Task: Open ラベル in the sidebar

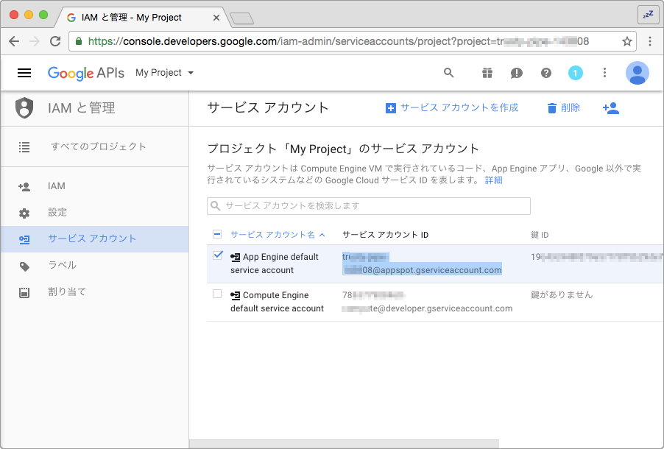Action: click(x=94, y=266)
